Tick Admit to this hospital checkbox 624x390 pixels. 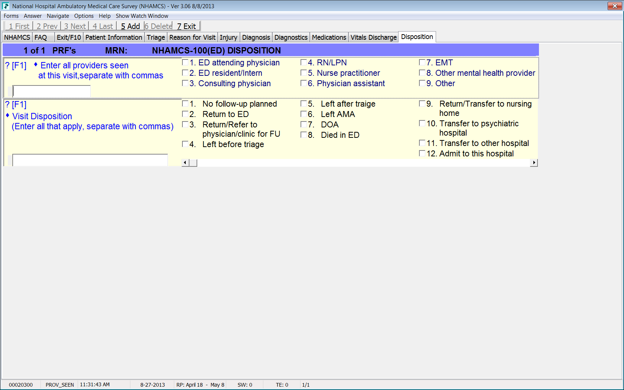[x=422, y=153]
